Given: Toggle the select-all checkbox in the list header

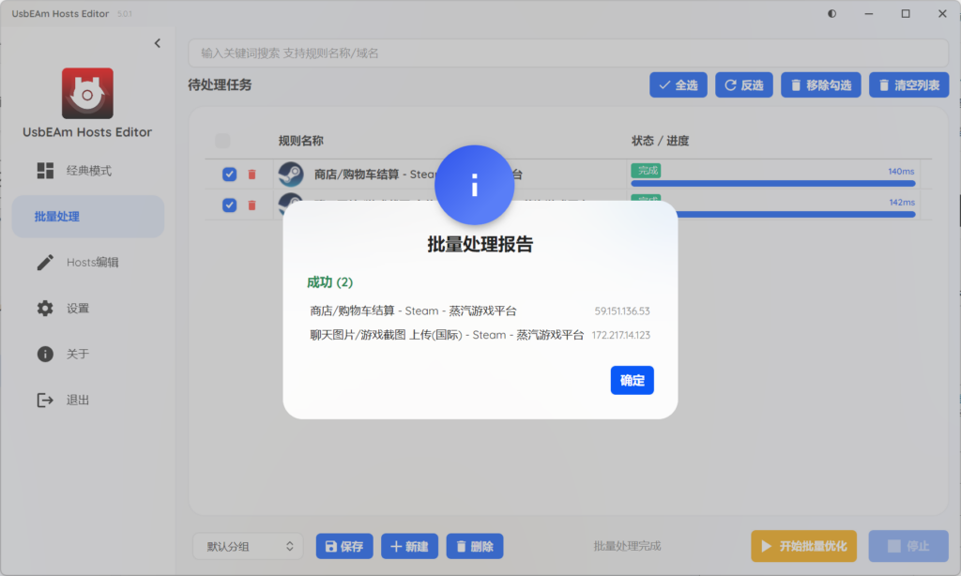Looking at the screenshot, I should click(222, 139).
